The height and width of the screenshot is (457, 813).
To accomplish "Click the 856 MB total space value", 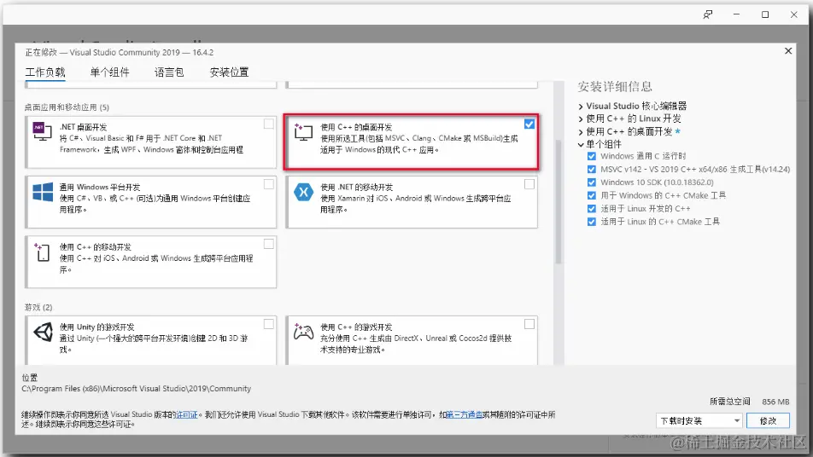I will pos(775,402).
